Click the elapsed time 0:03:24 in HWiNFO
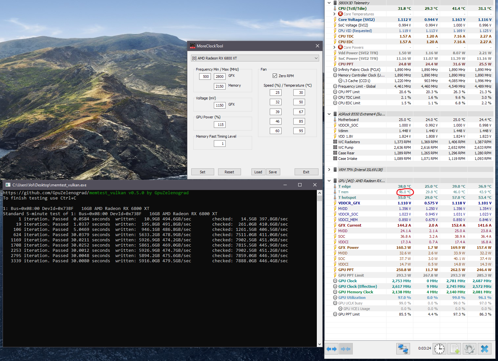 coord(424,349)
